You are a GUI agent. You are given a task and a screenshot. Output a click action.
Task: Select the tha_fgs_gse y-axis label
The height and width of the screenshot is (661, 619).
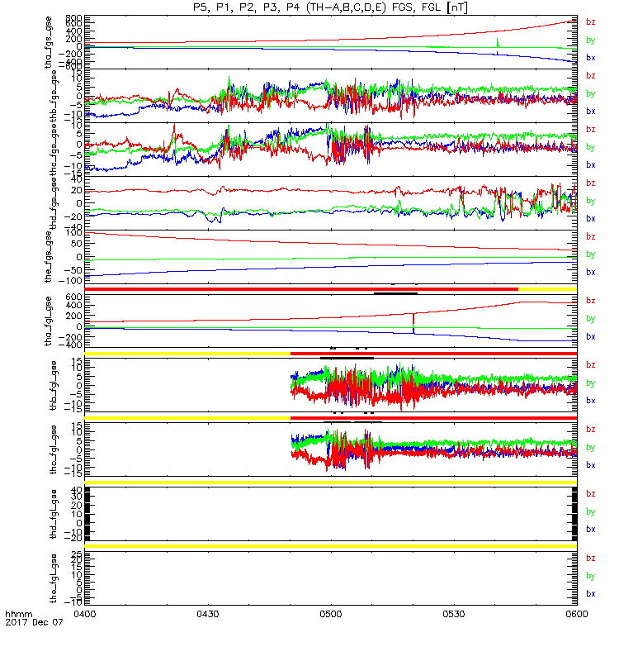(x=49, y=42)
